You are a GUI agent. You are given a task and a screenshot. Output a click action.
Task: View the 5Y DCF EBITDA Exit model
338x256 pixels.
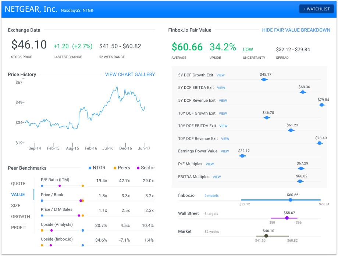pyautogui.click(x=221, y=88)
